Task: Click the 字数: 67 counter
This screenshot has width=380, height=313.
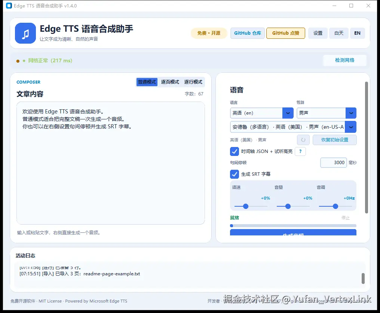Action: 194,94
